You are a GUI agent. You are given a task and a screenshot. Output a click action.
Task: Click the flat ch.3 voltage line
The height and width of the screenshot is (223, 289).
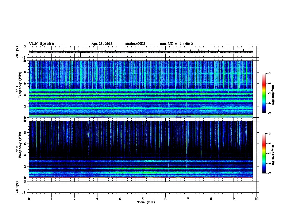pos(141,187)
